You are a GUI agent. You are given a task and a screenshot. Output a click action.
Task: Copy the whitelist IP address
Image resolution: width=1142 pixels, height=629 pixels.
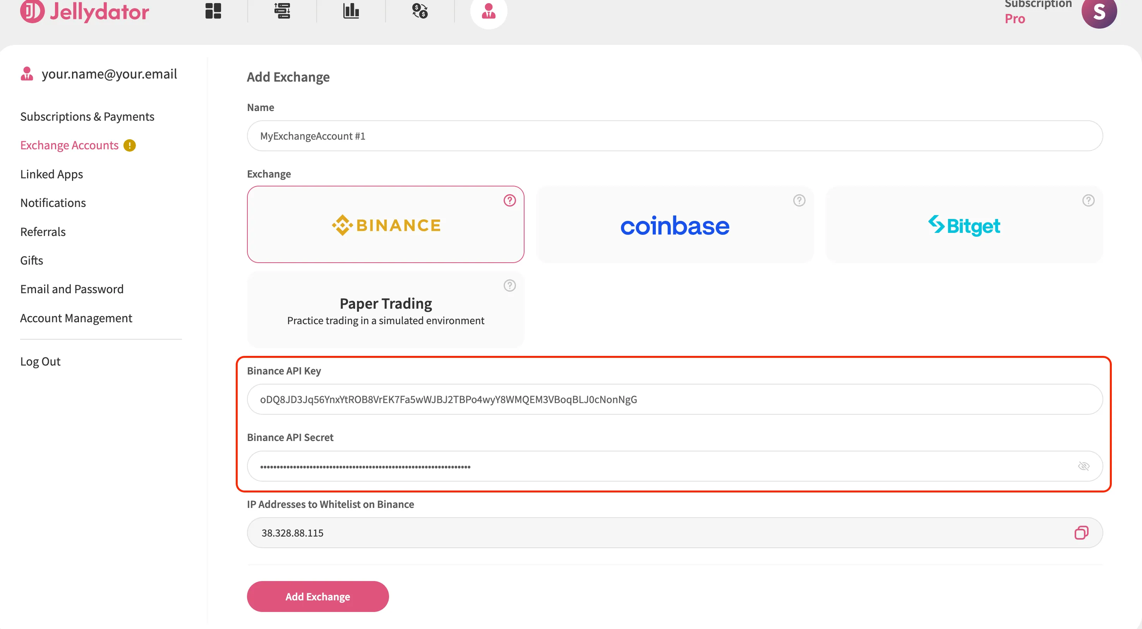[x=1081, y=532]
